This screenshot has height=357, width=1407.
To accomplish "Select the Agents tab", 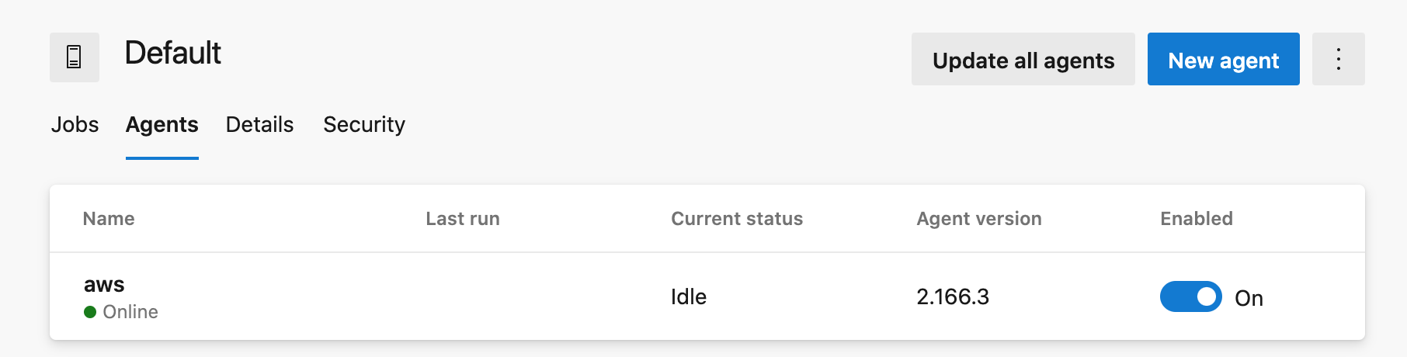I will coord(162,124).
